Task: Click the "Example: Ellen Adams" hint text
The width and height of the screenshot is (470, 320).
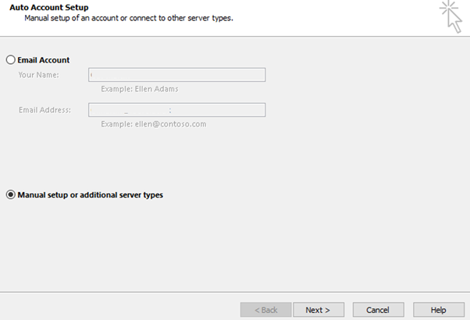Action: click(140, 89)
